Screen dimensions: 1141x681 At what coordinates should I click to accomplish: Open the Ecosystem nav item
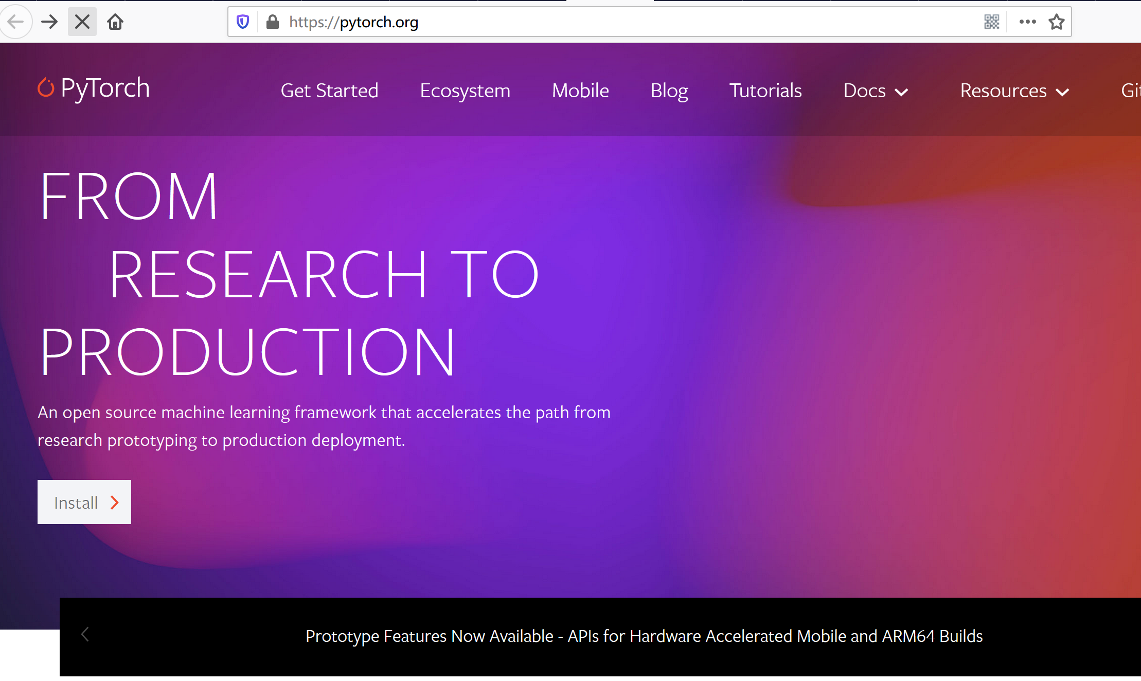coord(465,91)
